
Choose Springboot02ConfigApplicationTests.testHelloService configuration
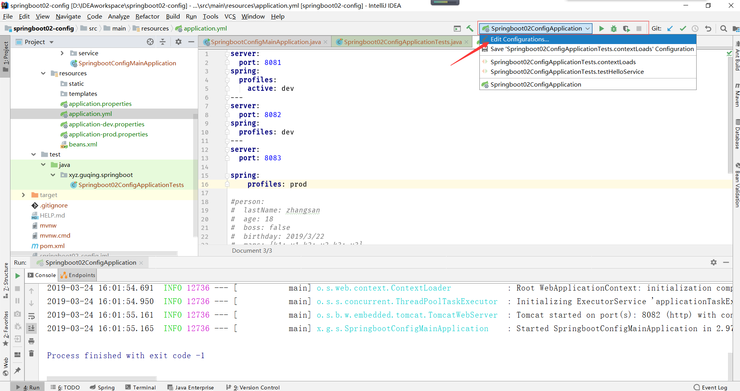(x=588, y=72)
